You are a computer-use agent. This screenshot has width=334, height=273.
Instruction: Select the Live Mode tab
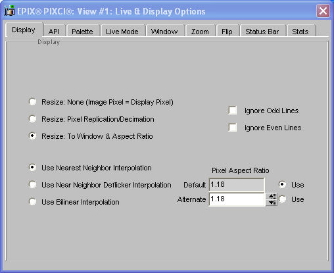pos(122,32)
